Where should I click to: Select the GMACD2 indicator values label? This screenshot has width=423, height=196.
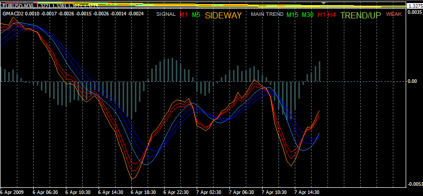tap(73, 14)
